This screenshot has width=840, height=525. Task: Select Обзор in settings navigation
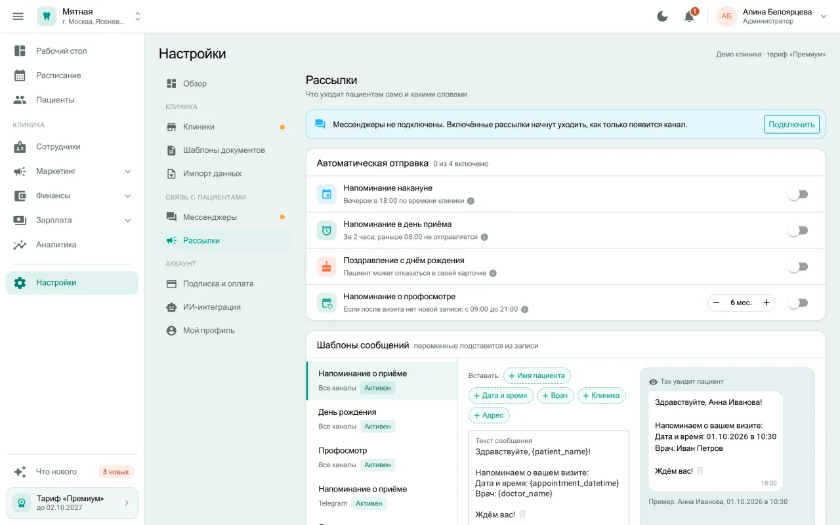[x=224, y=83]
